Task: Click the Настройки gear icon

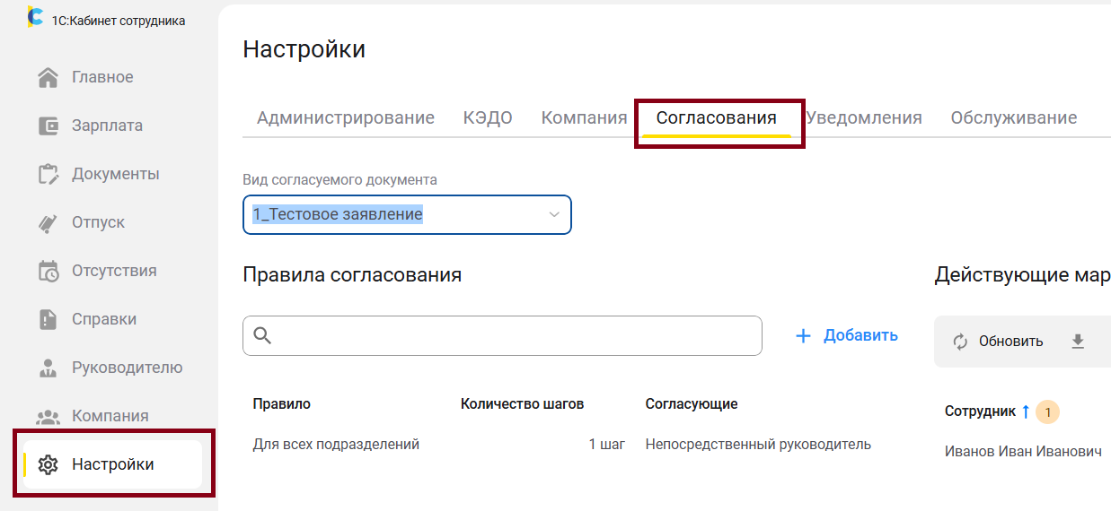Action: [x=48, y=464]
